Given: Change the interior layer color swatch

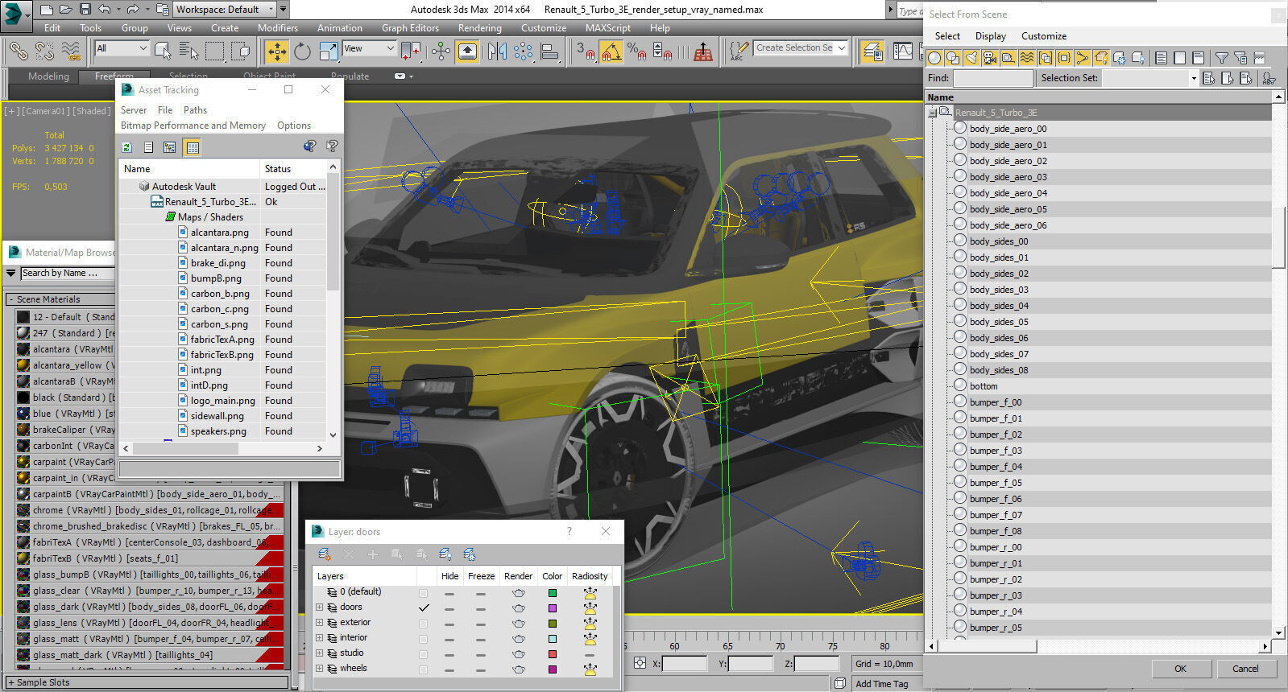Looking at the screenshot, I should [x=552, y=639].
